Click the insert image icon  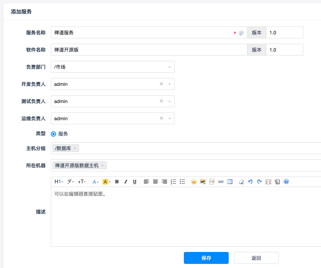click(203, 182)
